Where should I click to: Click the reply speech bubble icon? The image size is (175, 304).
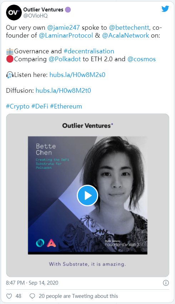32,296
